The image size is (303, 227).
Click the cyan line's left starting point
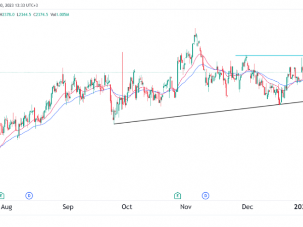click(x=236, y=55)
